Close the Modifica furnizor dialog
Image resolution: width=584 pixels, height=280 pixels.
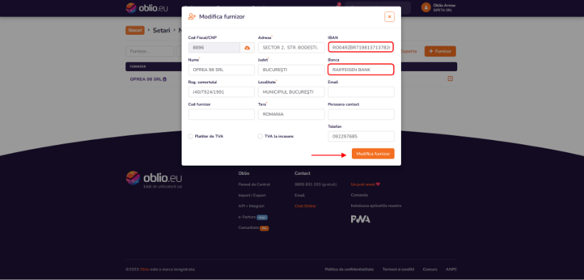point(389,17)
